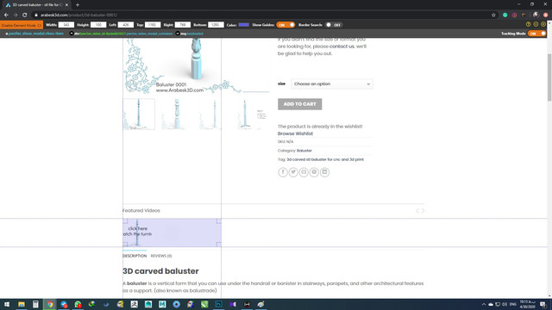The image size is (552, 310).
Task: Open the 3d carved stl baluster tag link
Action: click(325, 159)
